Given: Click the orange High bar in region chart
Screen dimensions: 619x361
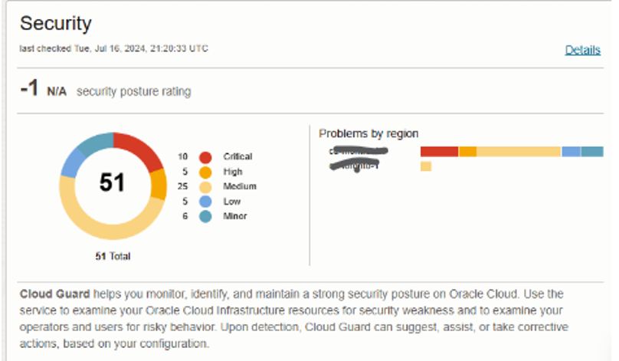Looking at the screenshot, I should 467,152.
